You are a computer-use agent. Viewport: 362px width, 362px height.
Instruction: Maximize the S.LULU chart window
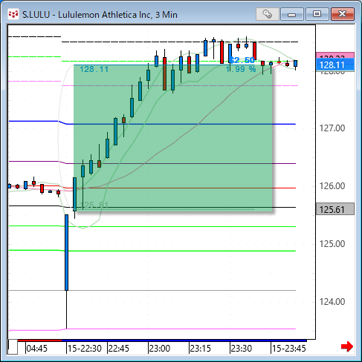coord(317,14)
